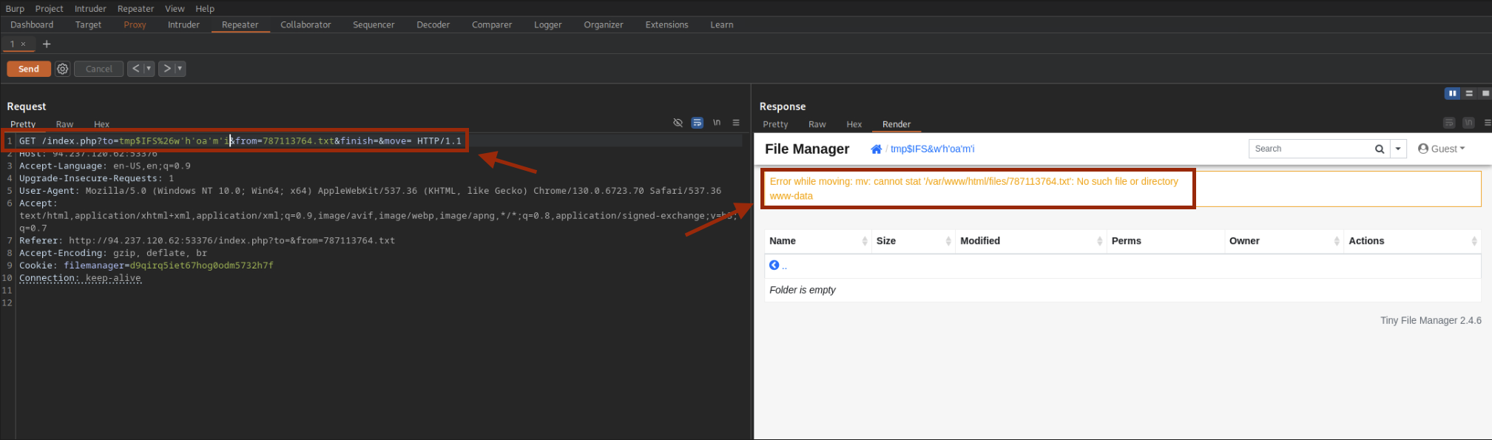The width and height of the screenshot is (1492, 440).
Task: Switch to the Organizer tab
Action: [604, 25]
